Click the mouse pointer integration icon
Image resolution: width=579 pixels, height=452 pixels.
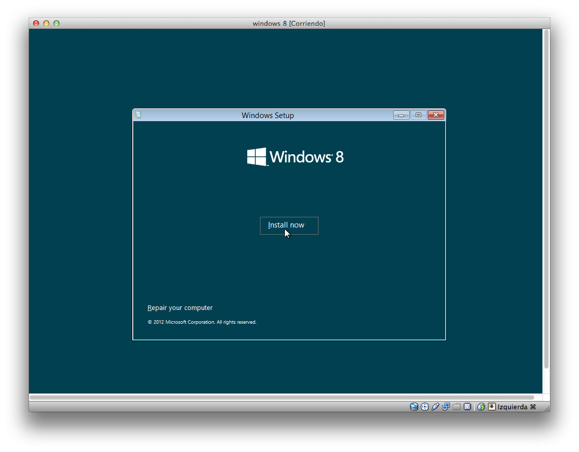point(481,407)
